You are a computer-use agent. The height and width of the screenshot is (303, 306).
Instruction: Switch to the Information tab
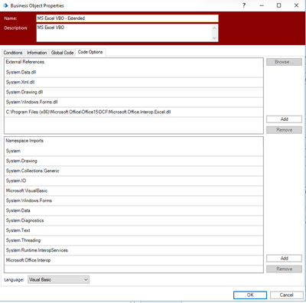37,53
